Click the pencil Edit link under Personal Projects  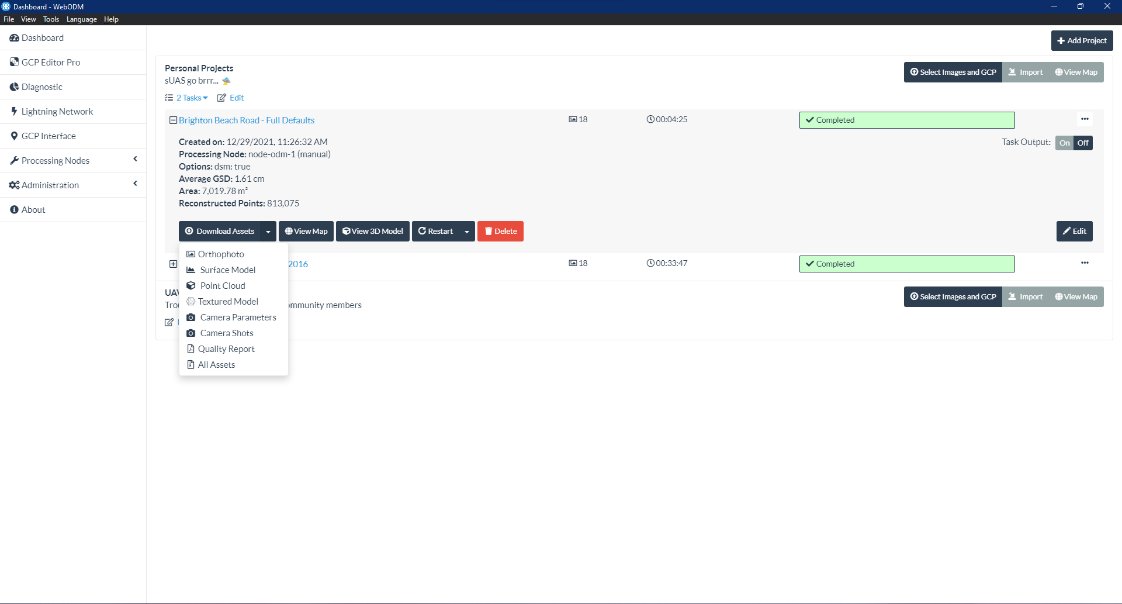(231, 98)
